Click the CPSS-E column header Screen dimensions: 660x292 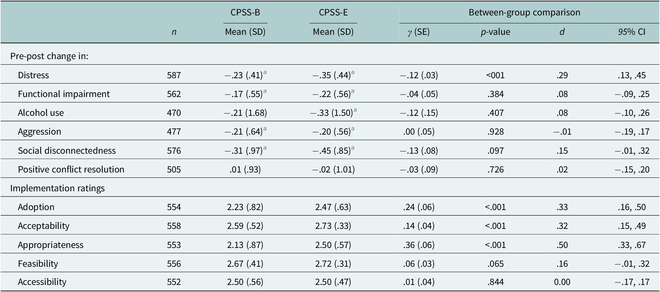333,12
